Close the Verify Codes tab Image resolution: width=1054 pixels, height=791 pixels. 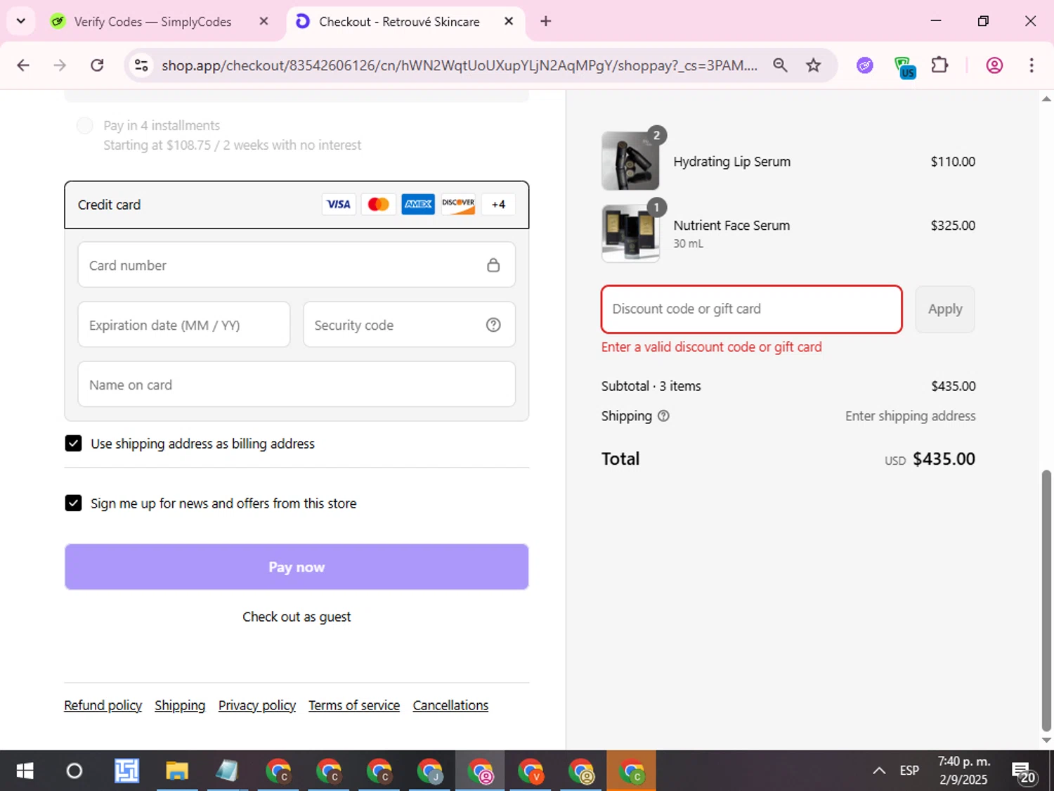point(263,21)
